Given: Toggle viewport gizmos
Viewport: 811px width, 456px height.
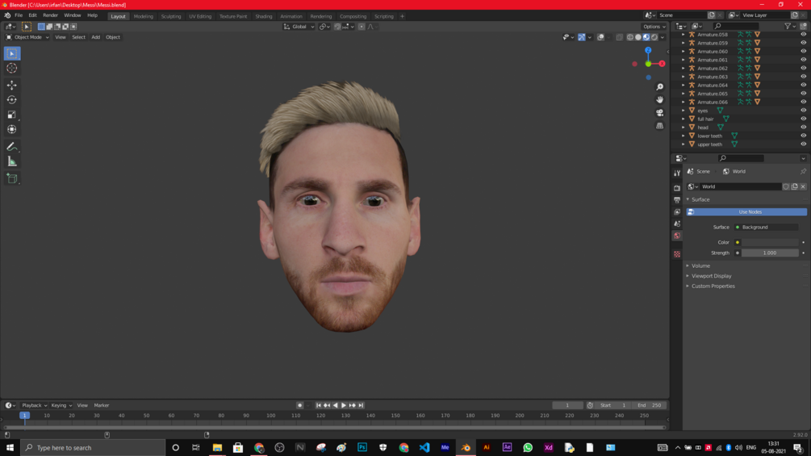Looking at the screenshot, I should 582,37.
